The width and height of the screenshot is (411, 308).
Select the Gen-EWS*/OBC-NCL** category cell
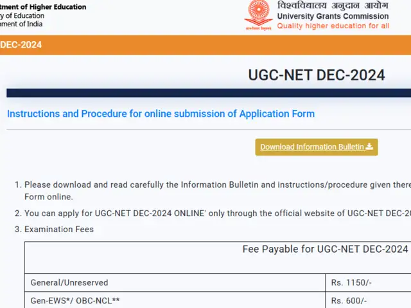[75, 300]
